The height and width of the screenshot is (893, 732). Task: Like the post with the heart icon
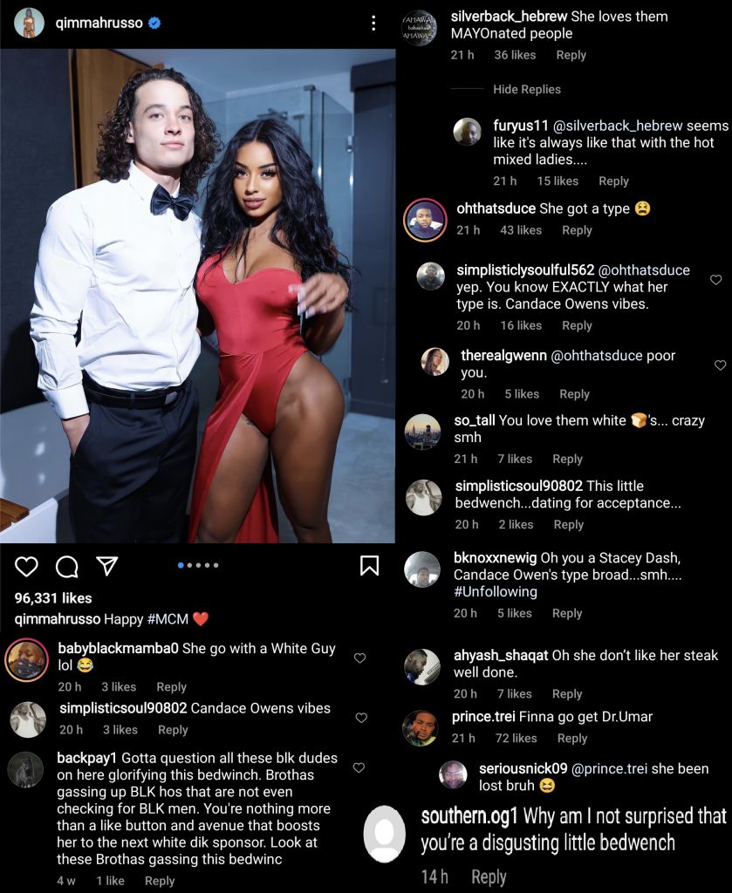[26, 566]
